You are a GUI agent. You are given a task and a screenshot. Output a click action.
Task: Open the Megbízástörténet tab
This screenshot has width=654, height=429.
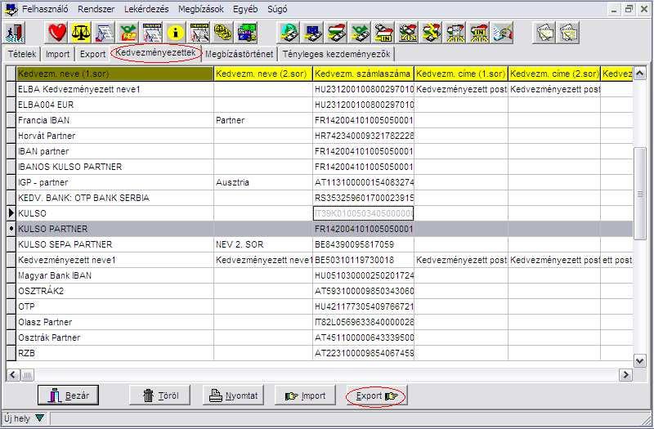pos(240,54)
